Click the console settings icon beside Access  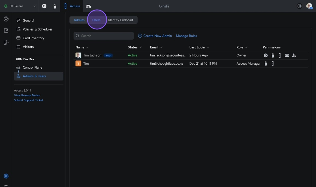pos(88,6)
